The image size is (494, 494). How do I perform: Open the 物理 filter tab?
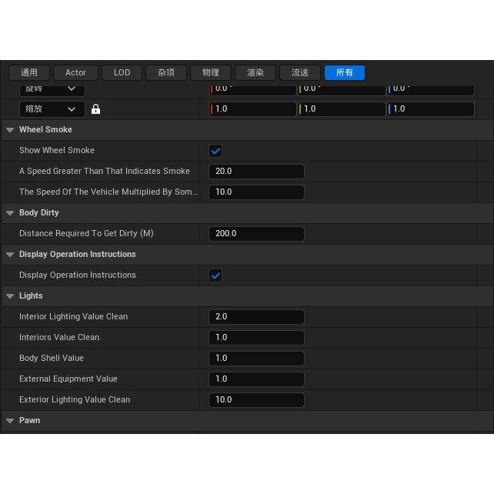coord(211,72)
